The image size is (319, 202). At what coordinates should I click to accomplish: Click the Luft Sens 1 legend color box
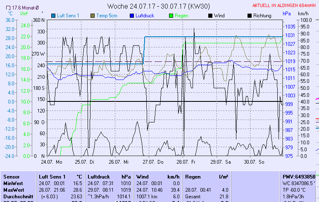coord(53,16)
